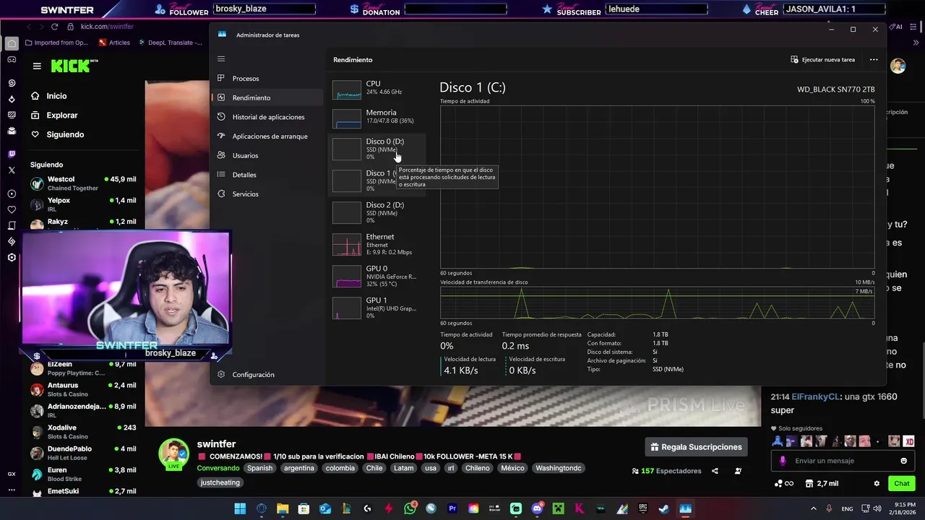This screenshot has height=520, width=925.
Task: Select the Memoria performance entry
Action: [x=377, y=117]
